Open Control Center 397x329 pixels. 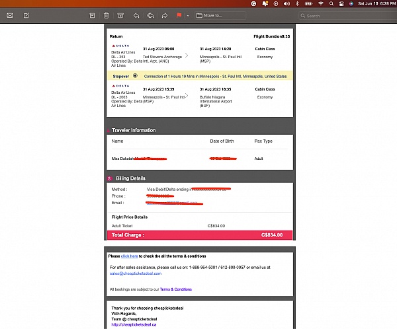[341, 3]
